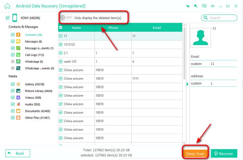Screen dimensions: 243x160
Task: Click the Audio music note icon
Action: (x=19, y=104)
